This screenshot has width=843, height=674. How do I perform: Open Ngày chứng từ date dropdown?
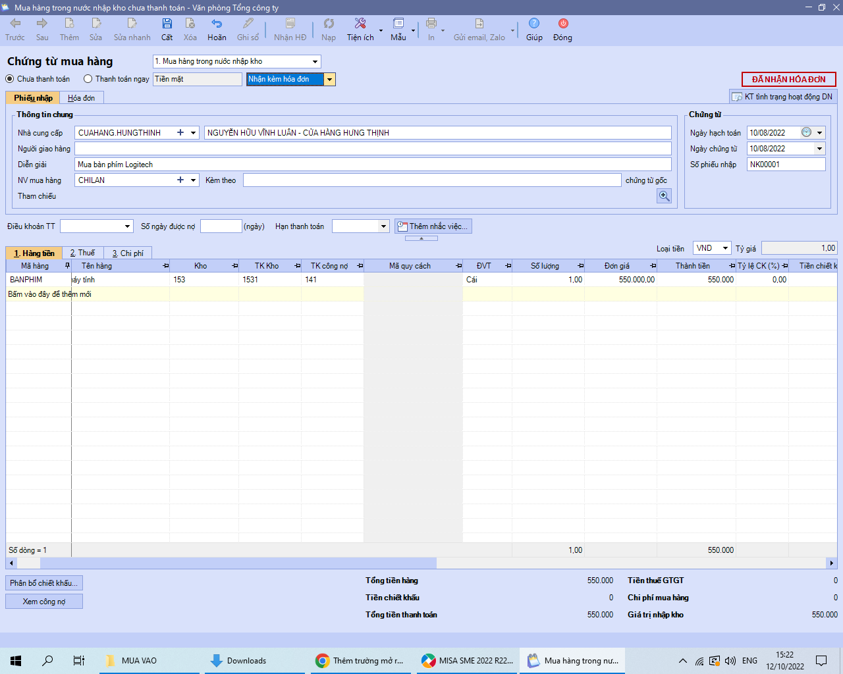820,149
